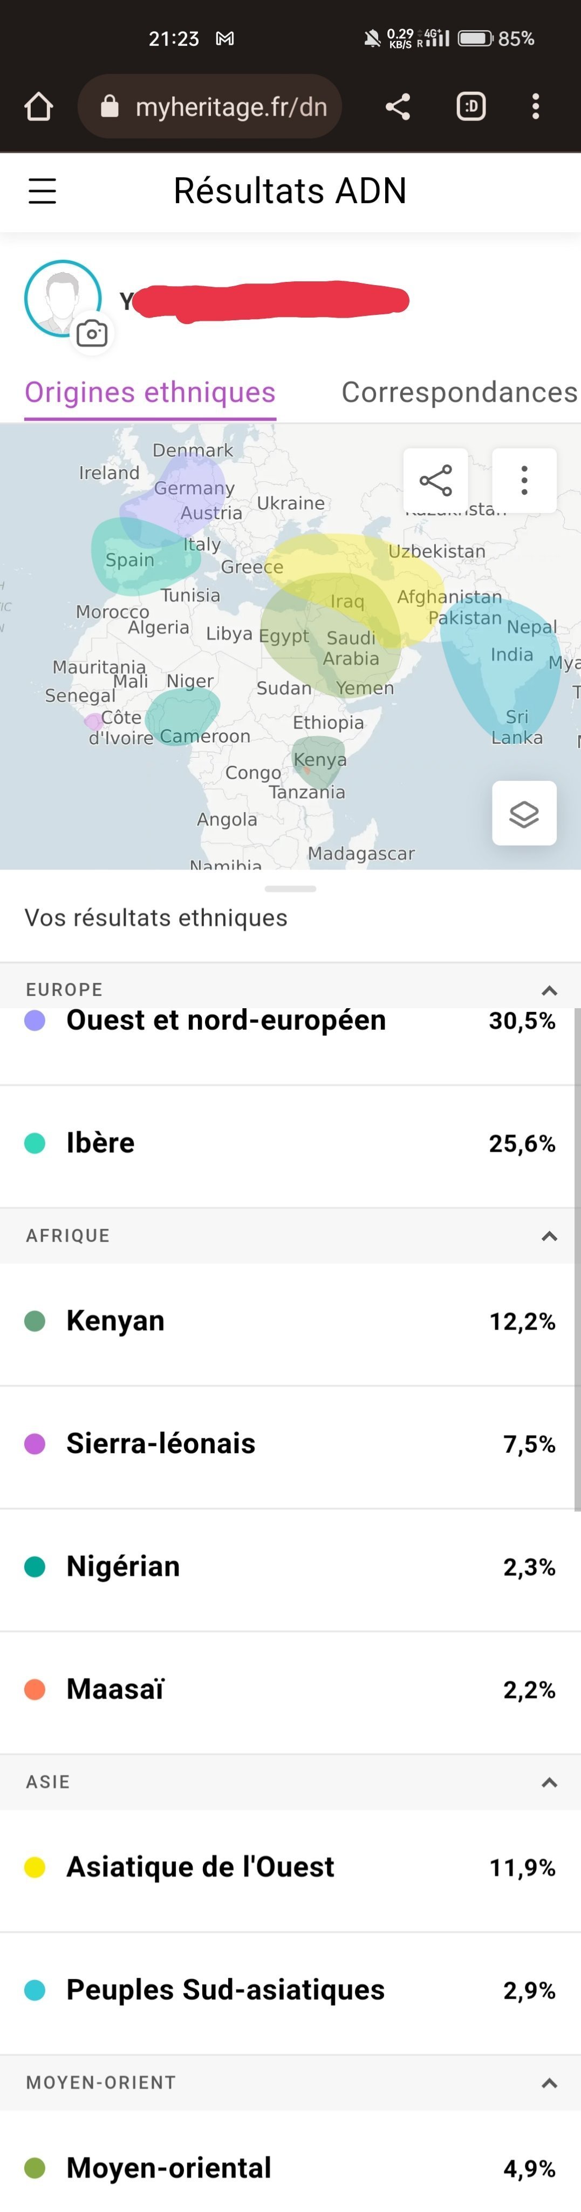
Task: Click the myheritage.fr address bar
Action: coord(210,106)
